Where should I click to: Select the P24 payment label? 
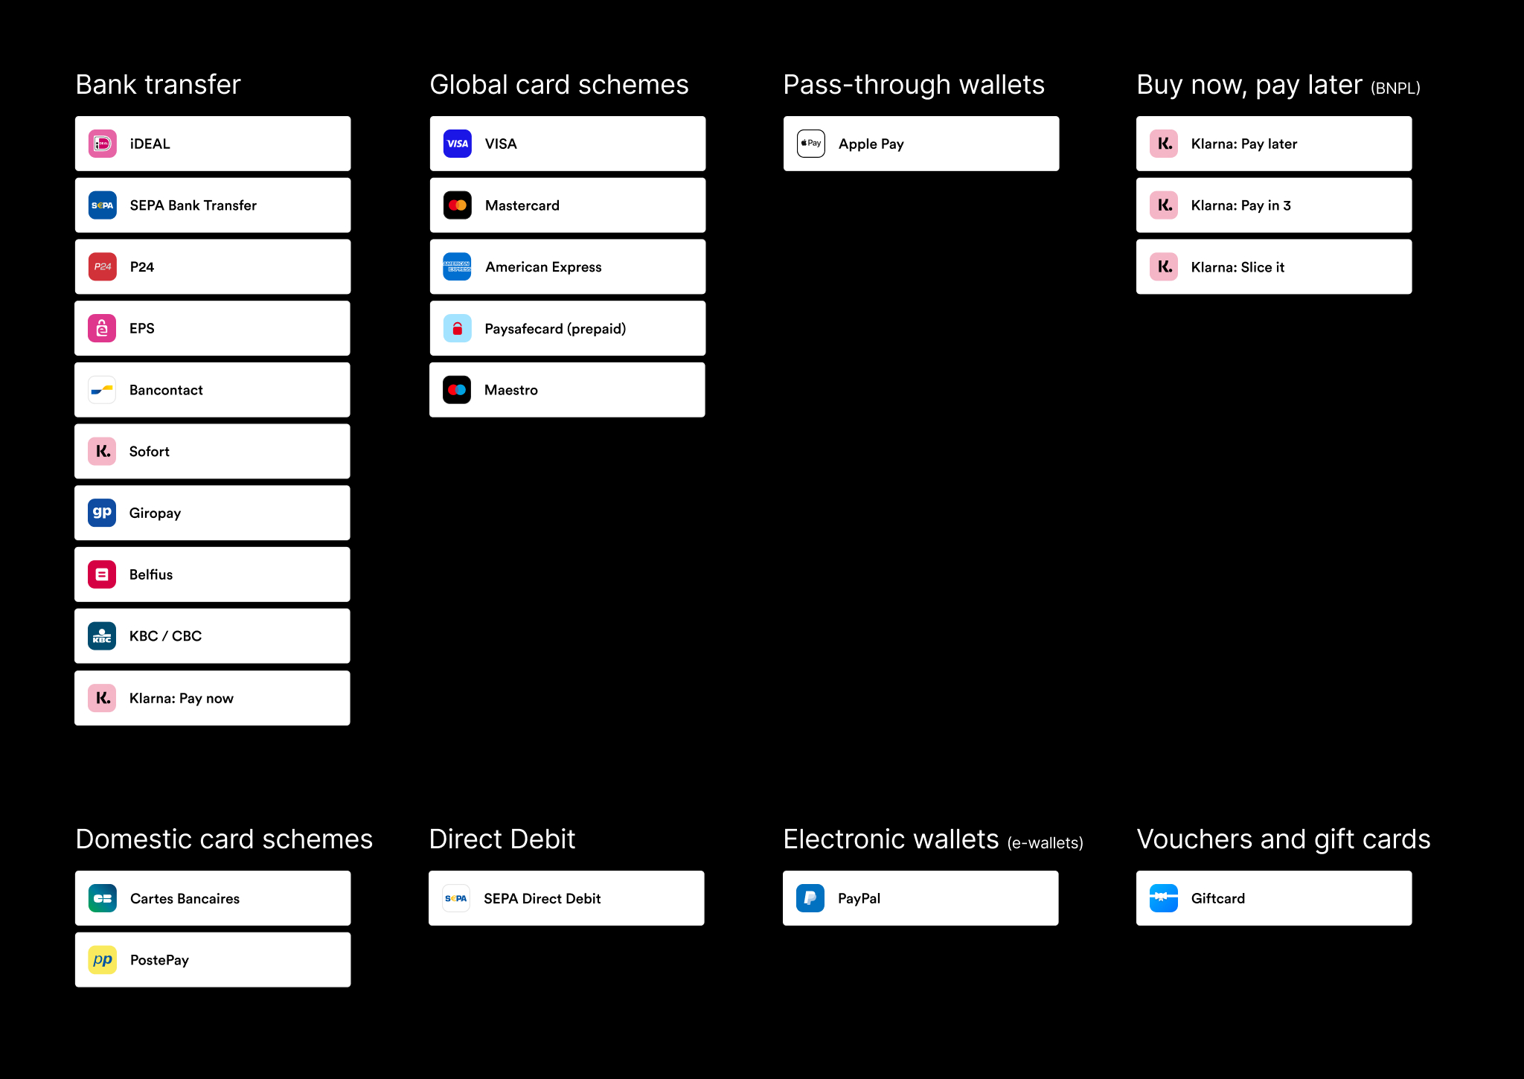coord(142,267)
